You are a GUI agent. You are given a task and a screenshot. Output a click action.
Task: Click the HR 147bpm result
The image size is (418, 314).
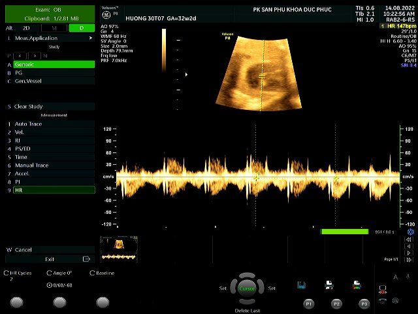pyautogui.click(x=398, y=26)
